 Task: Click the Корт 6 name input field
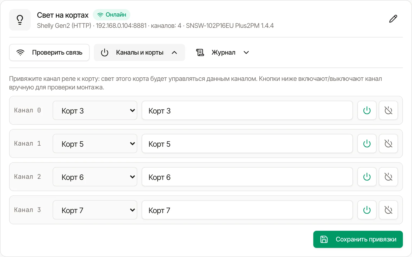247,177
